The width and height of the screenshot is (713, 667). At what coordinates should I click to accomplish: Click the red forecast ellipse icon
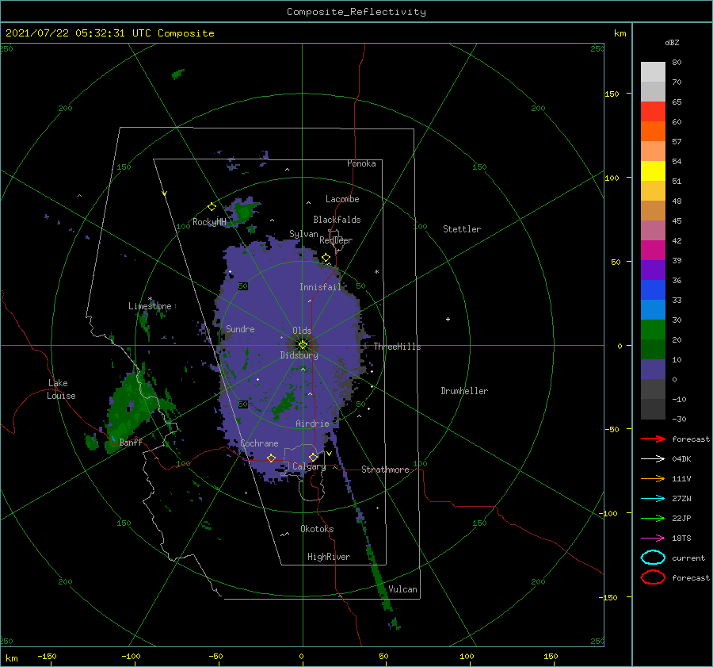[653, 577]
